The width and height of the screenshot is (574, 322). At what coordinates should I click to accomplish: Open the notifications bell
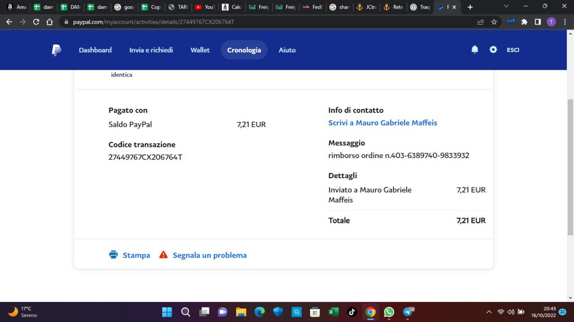tap(475, 50)
